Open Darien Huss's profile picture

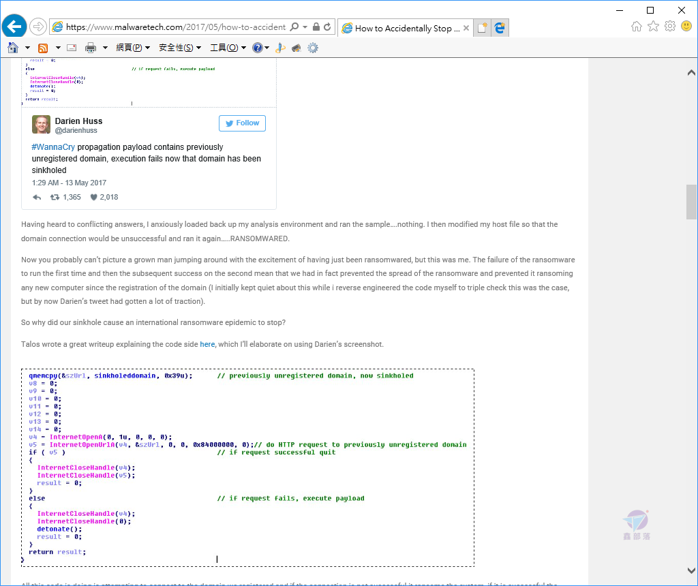click(41, 124)
